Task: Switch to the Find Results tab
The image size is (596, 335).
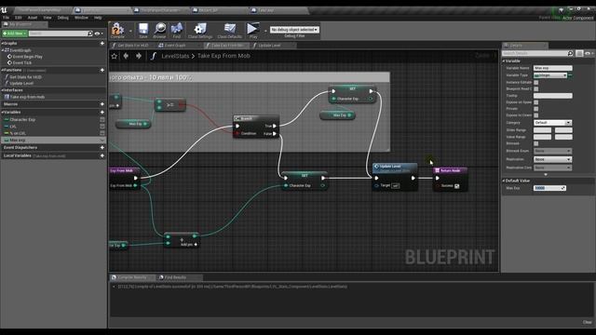Action: pyautogui.click(x=175, y=277)
